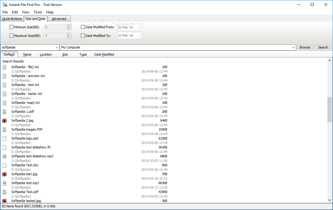Click the Search Results heading
This screenshot has width=333, height=210.
point(13,61)
